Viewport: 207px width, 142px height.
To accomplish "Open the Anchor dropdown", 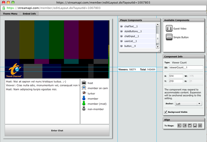I will point(189,104).
